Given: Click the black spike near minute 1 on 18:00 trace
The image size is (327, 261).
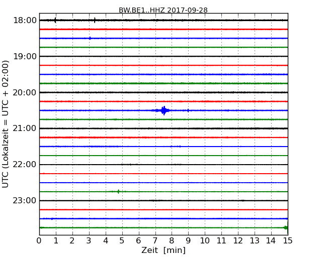Looking at the screenshot, I should 55,20.
